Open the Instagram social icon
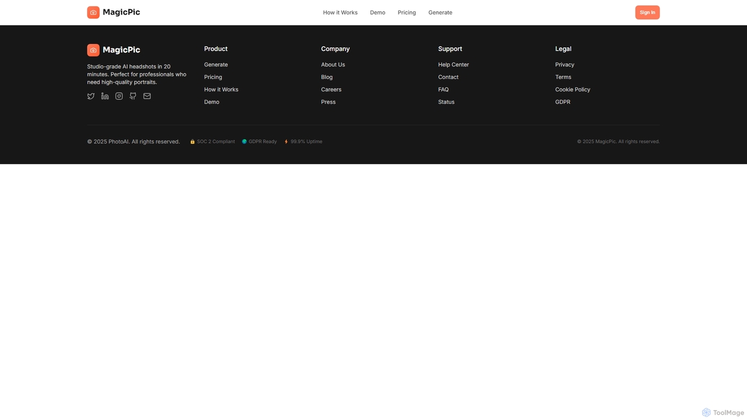Viewport: 747px width, 420px height. point(119,96)
